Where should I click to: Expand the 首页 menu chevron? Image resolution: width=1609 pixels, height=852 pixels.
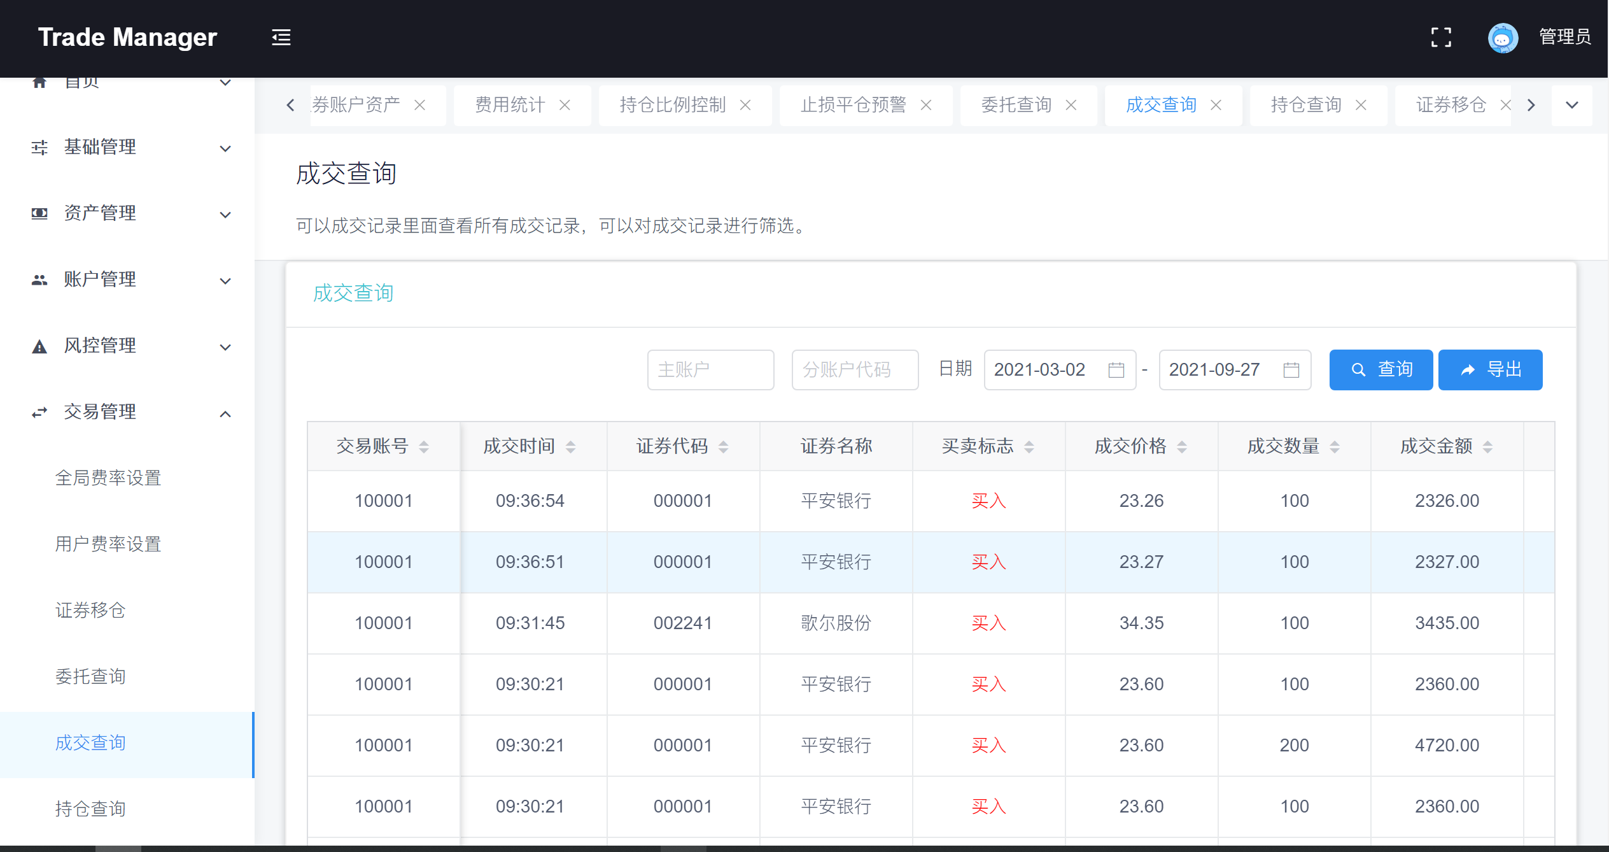click(225, 83)
